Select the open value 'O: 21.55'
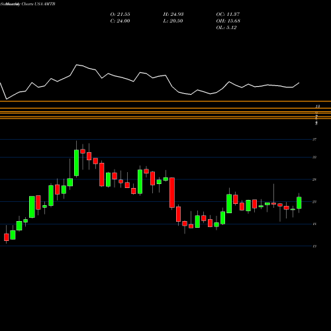Screen dimensions: 331x331 (x=120, y=15)
